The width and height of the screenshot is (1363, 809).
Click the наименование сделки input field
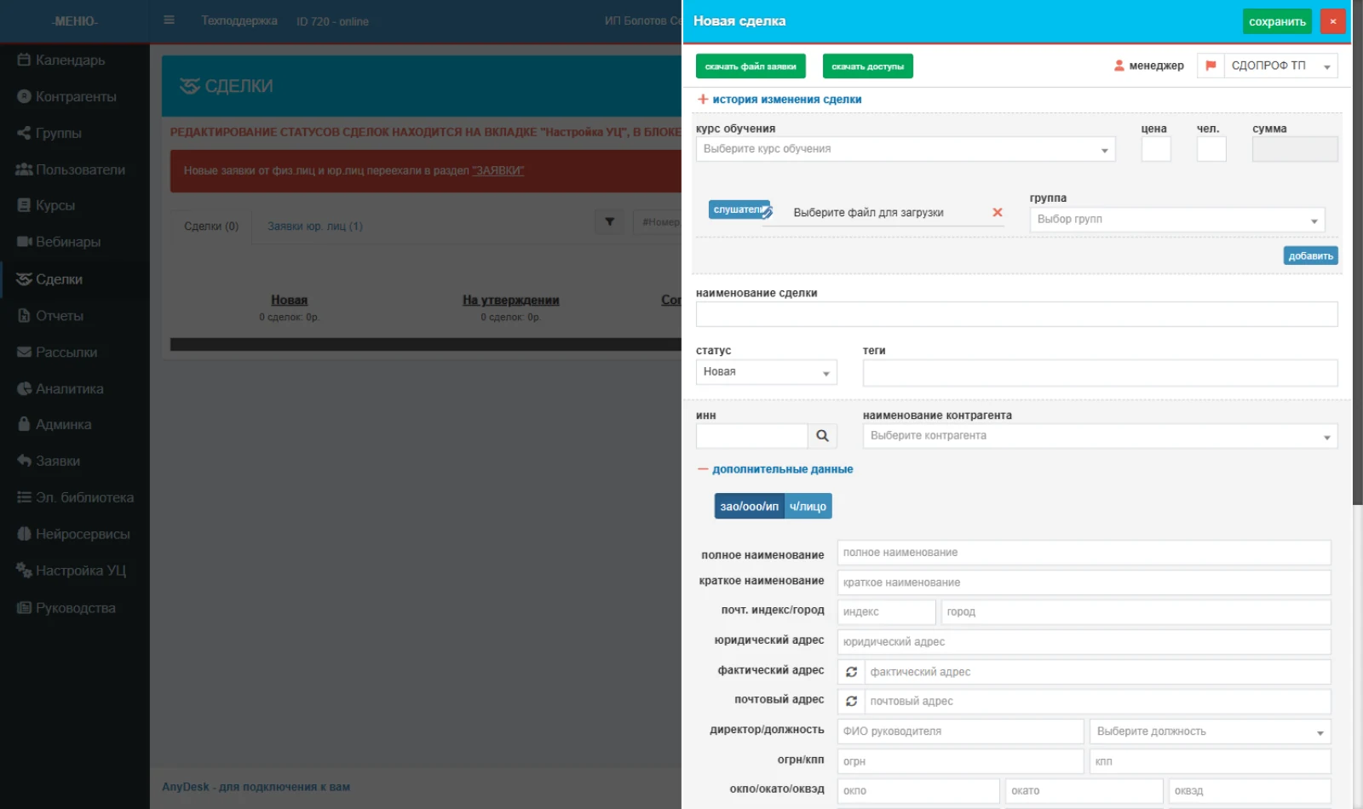(1016, 314)
